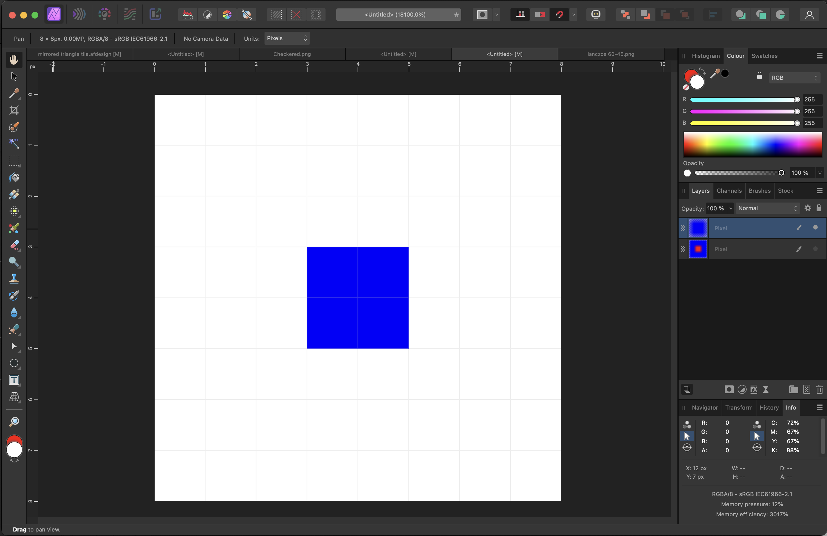This screenshot has height=536, width=827.
Task: Add a Mask Layer button
Action: 729,390
